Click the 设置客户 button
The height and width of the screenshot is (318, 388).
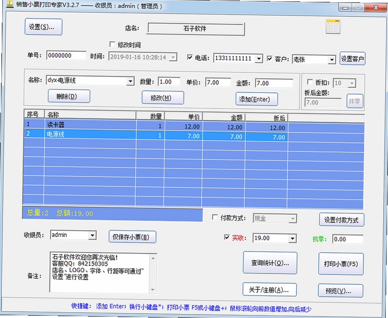353,59
